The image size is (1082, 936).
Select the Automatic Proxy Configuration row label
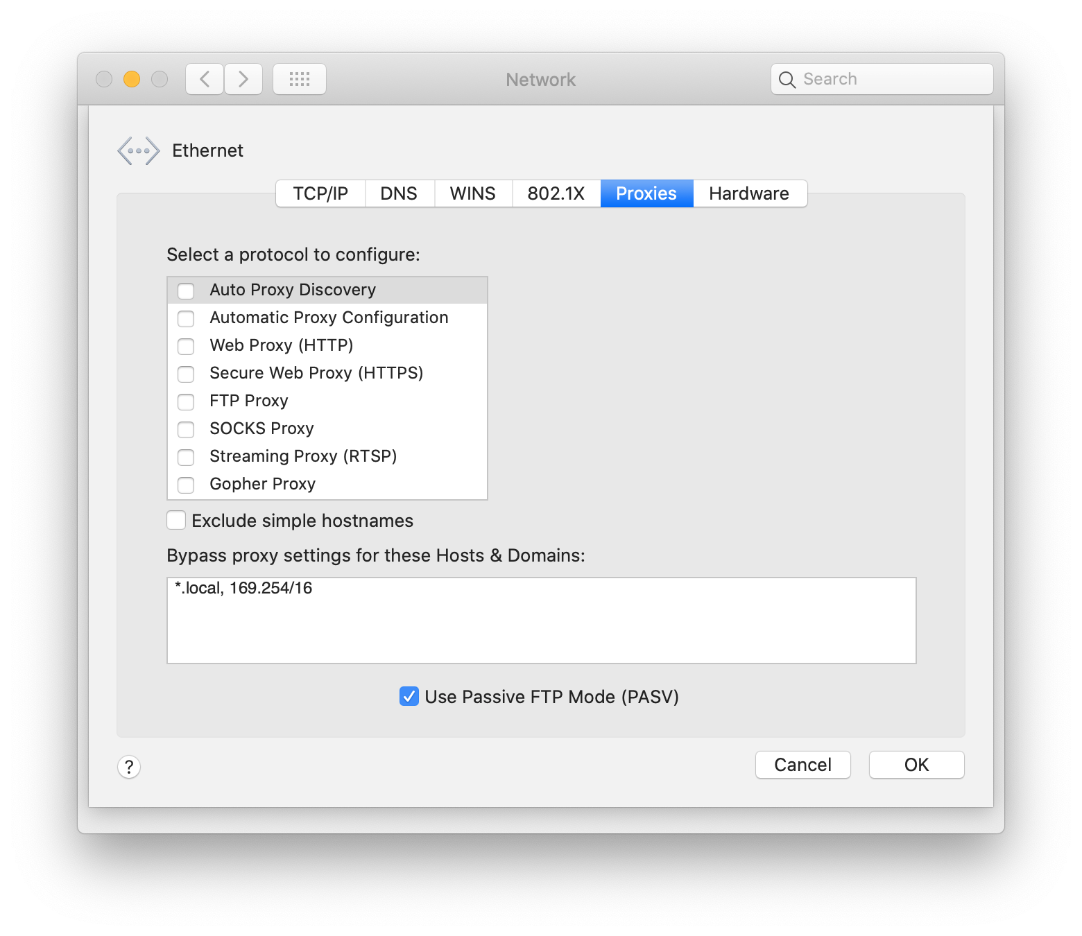coord(329,318)
